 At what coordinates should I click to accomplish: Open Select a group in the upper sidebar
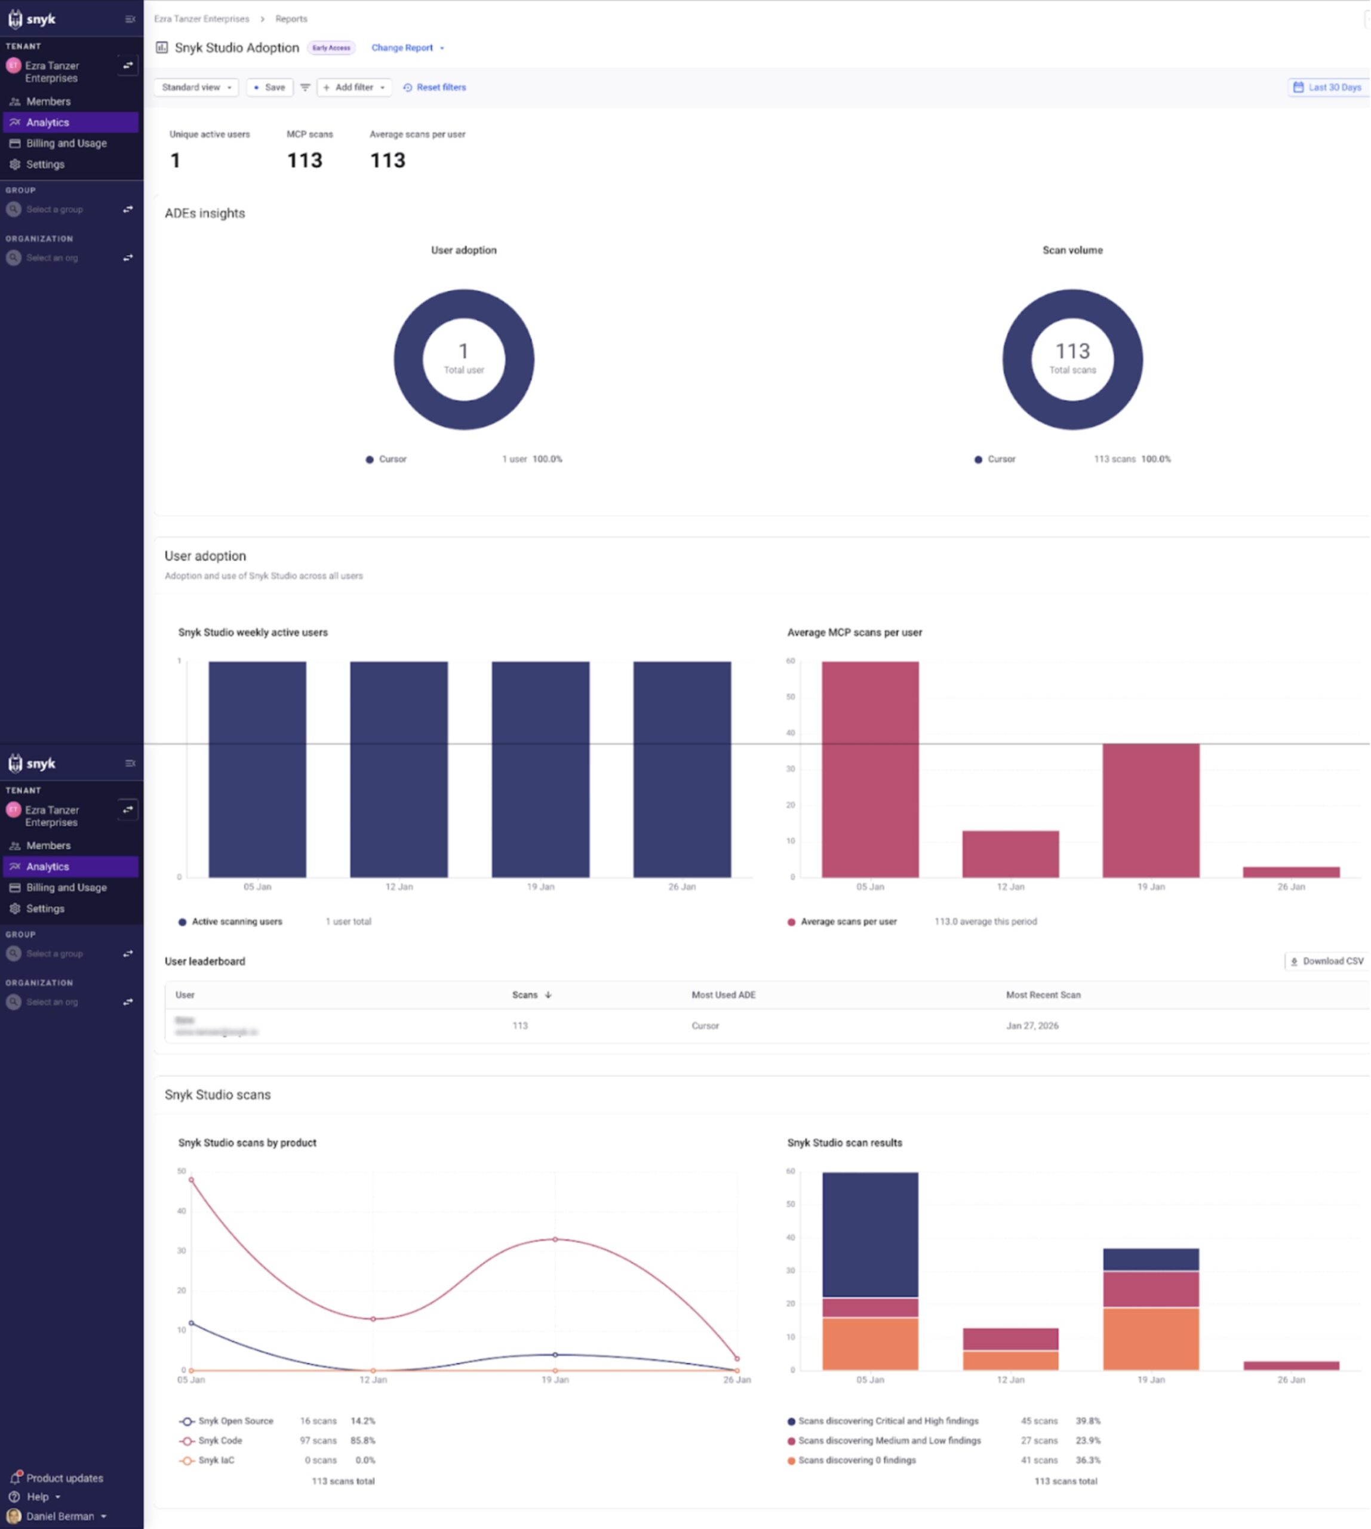click(x=54, y=210)
